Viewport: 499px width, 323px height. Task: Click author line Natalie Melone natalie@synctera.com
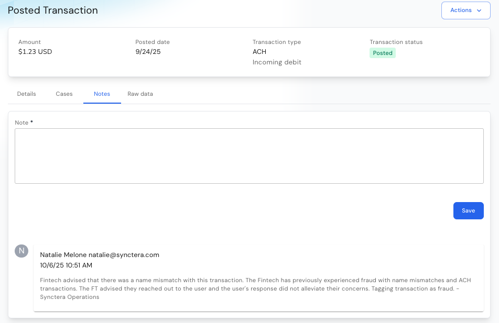100,254
